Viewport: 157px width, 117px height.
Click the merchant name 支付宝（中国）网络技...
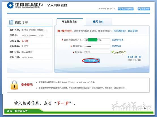[x=34, y=30]
